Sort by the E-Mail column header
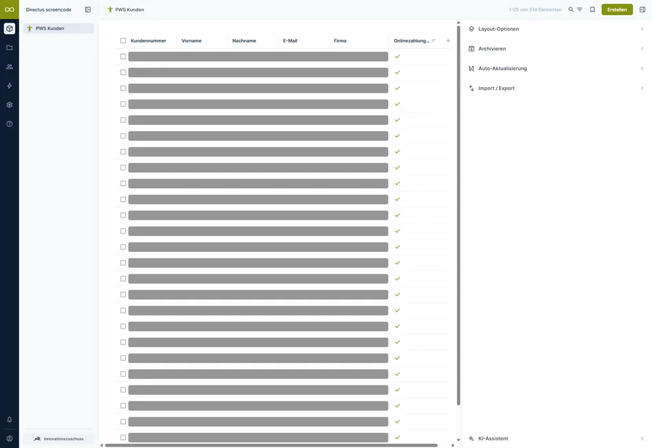 pyautogui.click(x=290, y=40)
